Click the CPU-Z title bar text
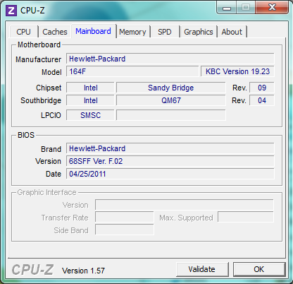Screen dimensions: 293x284 point(32,11)
